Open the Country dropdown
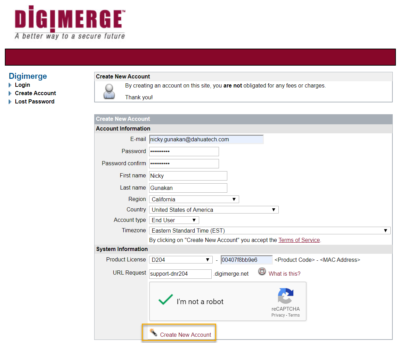Viewport: 399px width, 343px height. pos(214,210)
